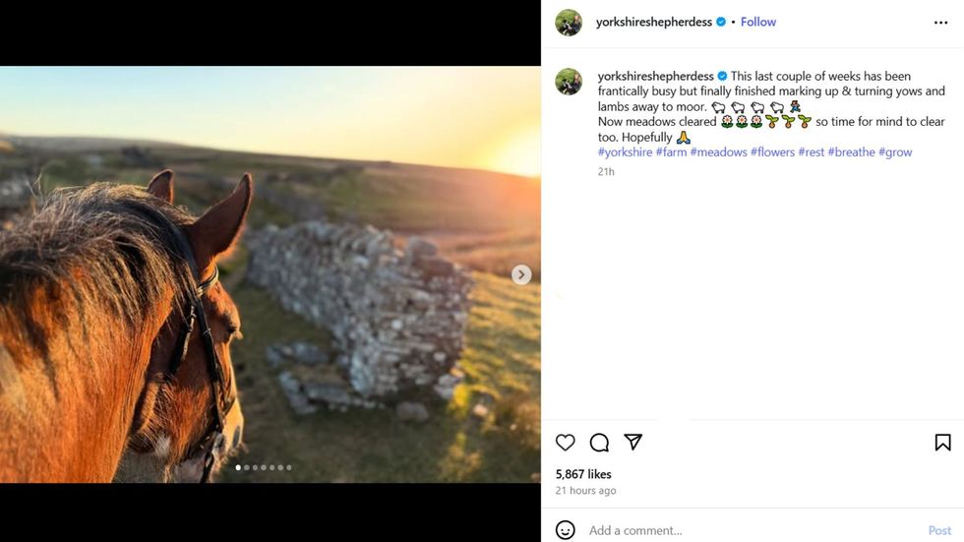Open the #meadows hashtag
The image size is (964, 542).
[718, 152]
